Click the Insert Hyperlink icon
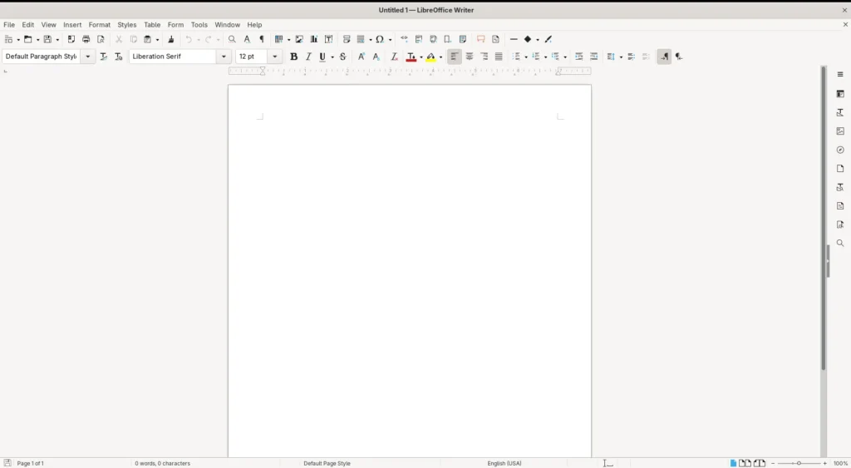This screenshot has width=851, height=468. coord(404,39)
